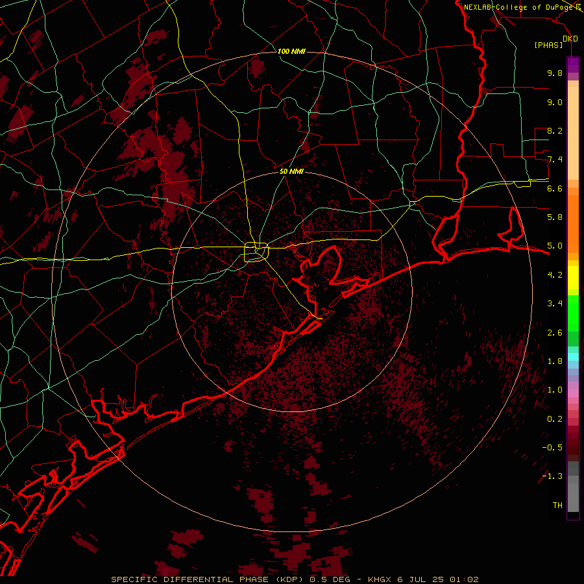Screen dimensions: 584x584
Task: Click the 9.0 legend value
Action: point(555,102)
